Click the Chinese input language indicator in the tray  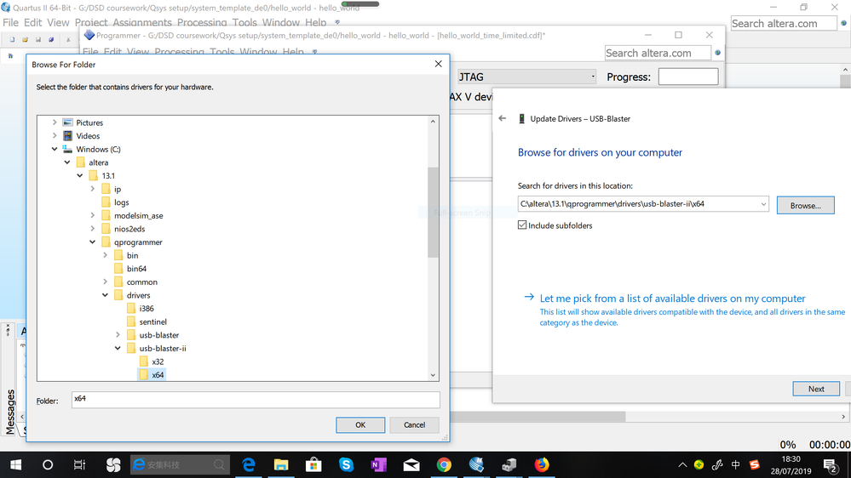pyautogui.click(x=736, y=464)
